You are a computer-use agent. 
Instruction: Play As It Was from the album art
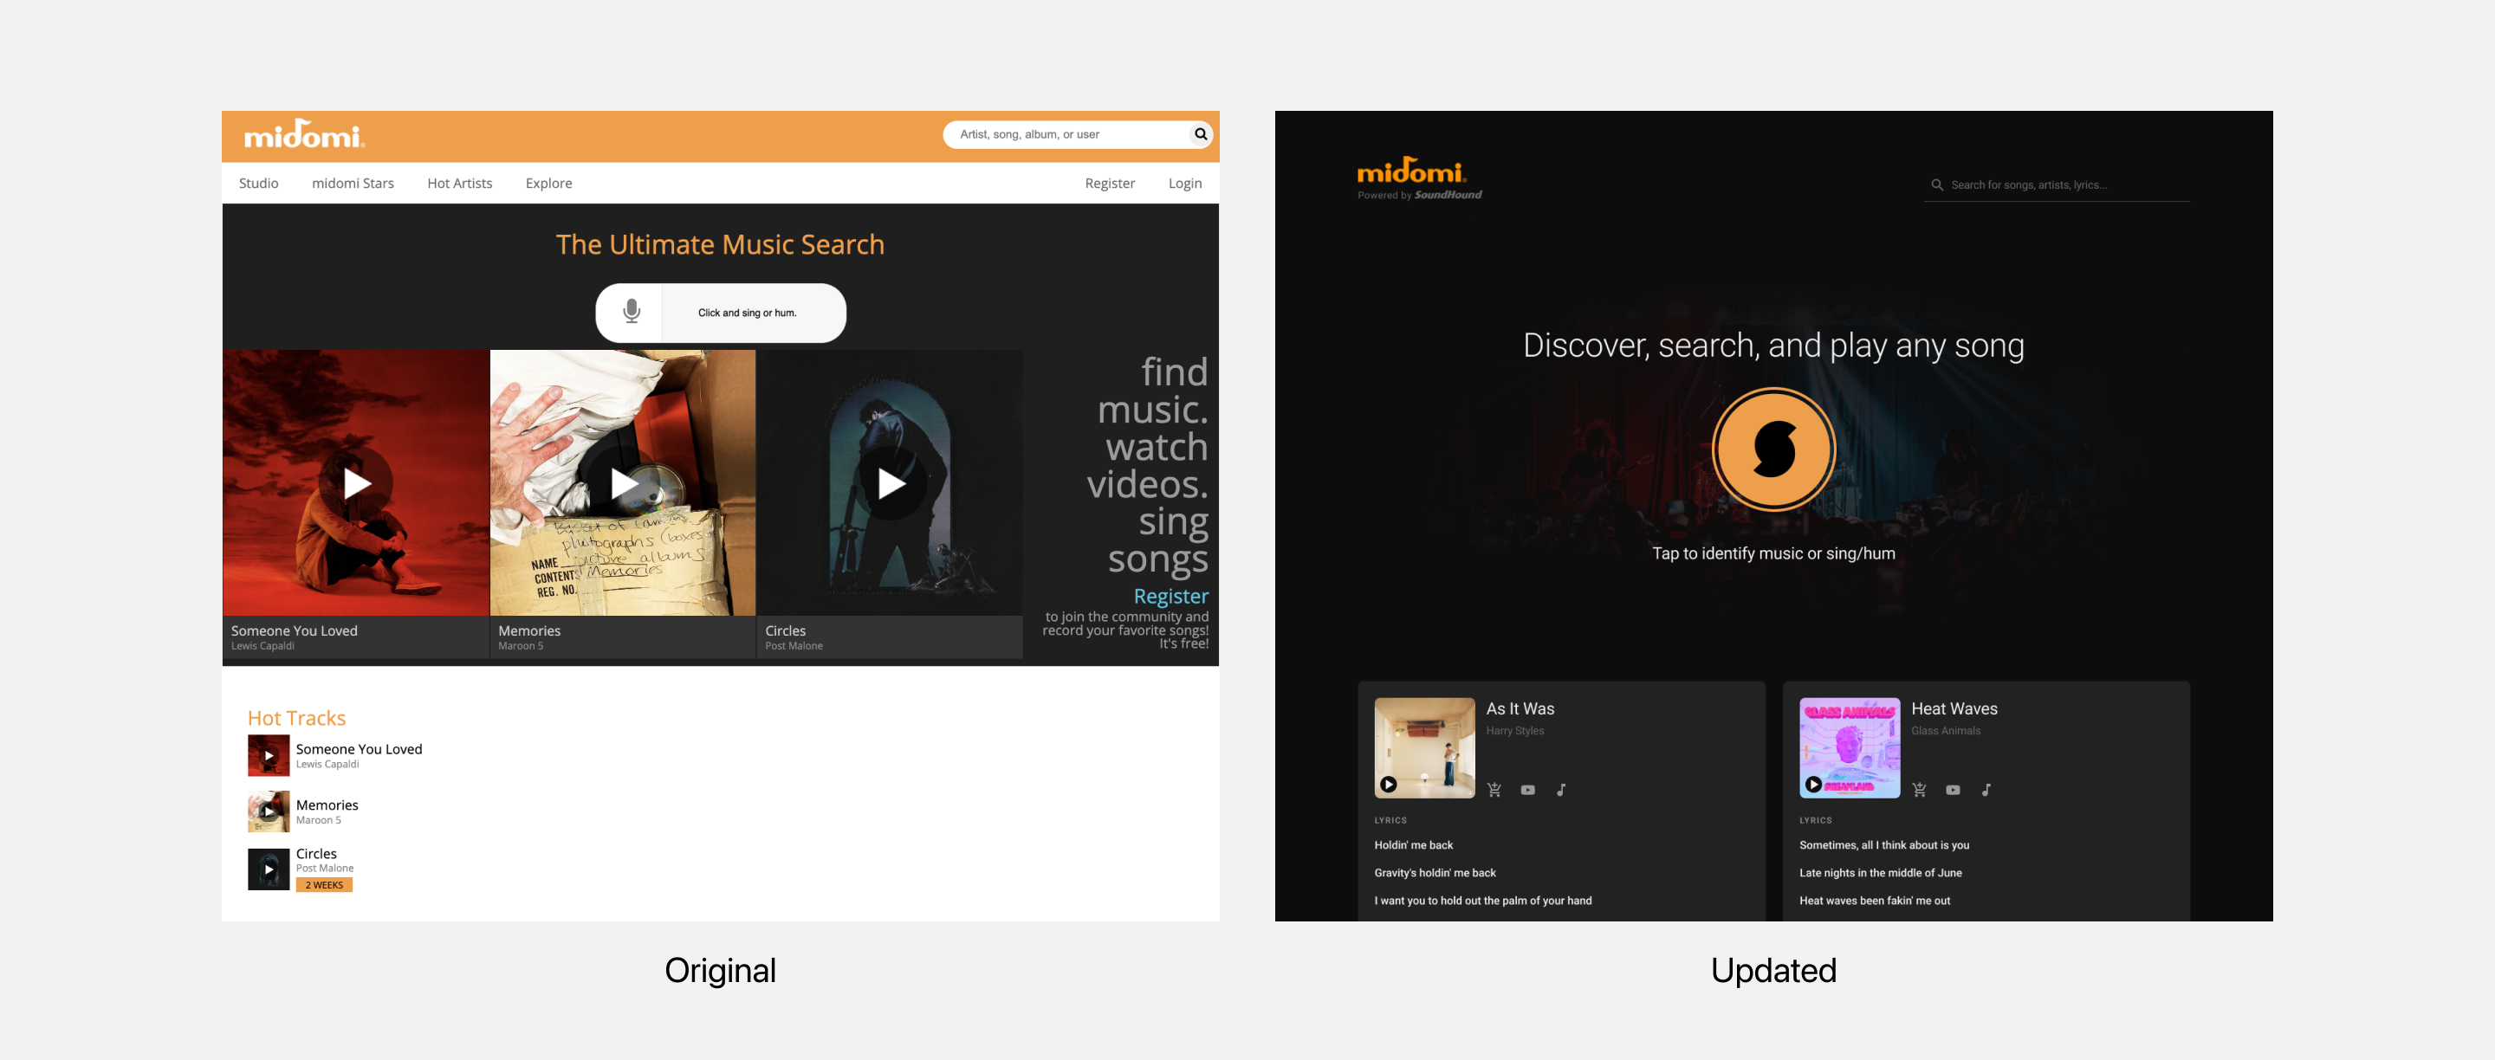coord(1388,784)
